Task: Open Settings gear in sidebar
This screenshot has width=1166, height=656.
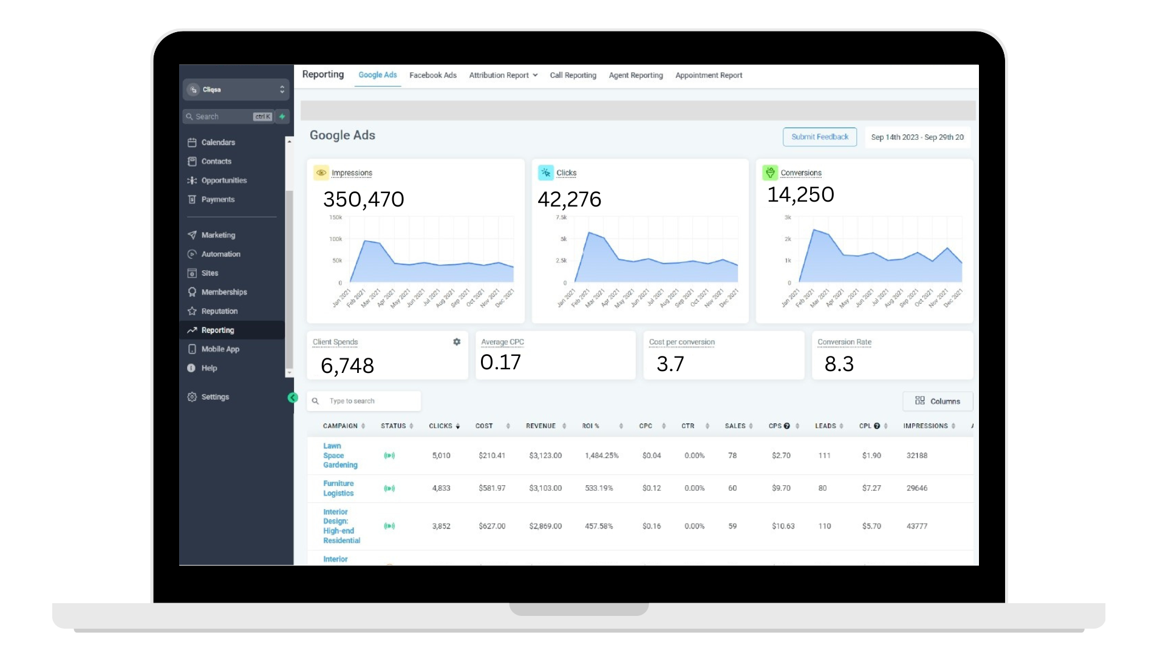Action: coord(192,397)
